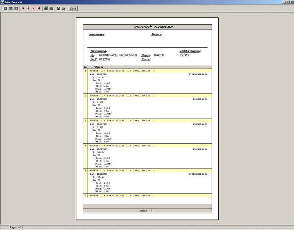Print the report with the printer icon
Image resolution: width=294 pixels, height=230 pixels.
click(x=51, y=8)
